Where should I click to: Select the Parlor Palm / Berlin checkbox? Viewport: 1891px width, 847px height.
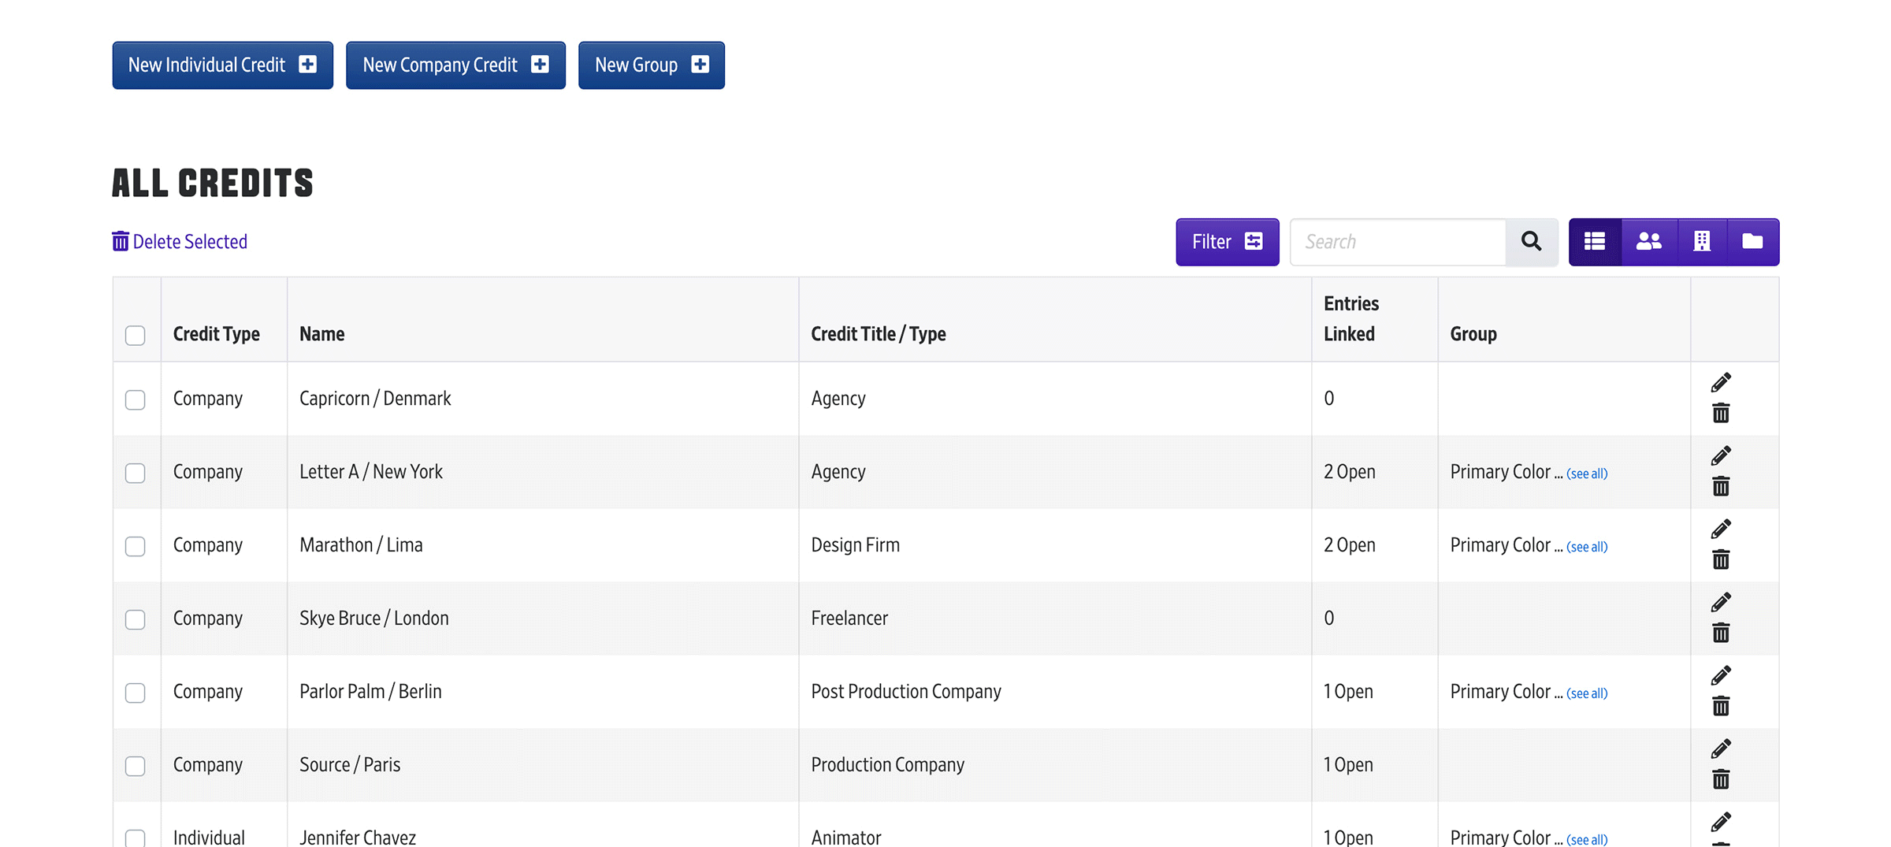pyautogui.click(x=136, y=693)
